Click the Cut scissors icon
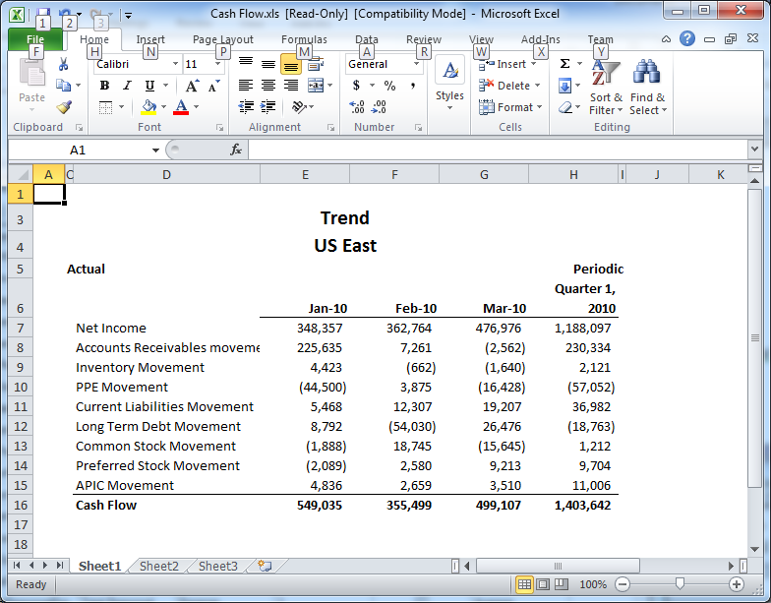 63,65
